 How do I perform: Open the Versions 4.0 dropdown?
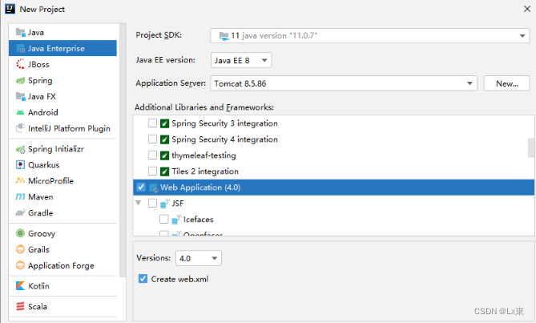(215, 258)
